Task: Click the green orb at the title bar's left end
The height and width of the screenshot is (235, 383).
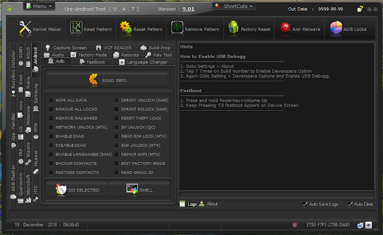Action: pos(10,9)
